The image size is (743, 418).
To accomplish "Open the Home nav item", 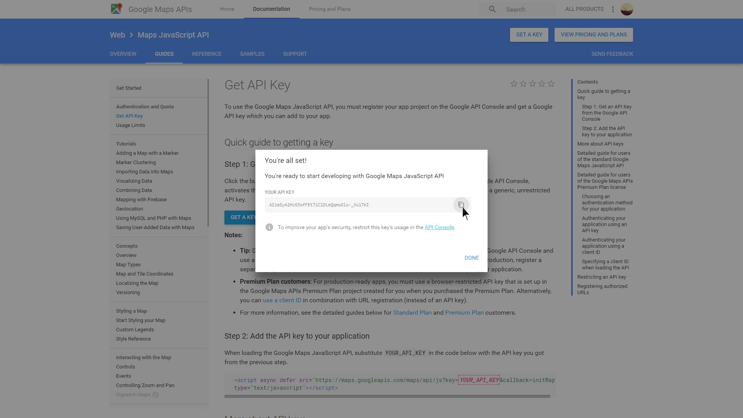I will (x=227, y=9).
